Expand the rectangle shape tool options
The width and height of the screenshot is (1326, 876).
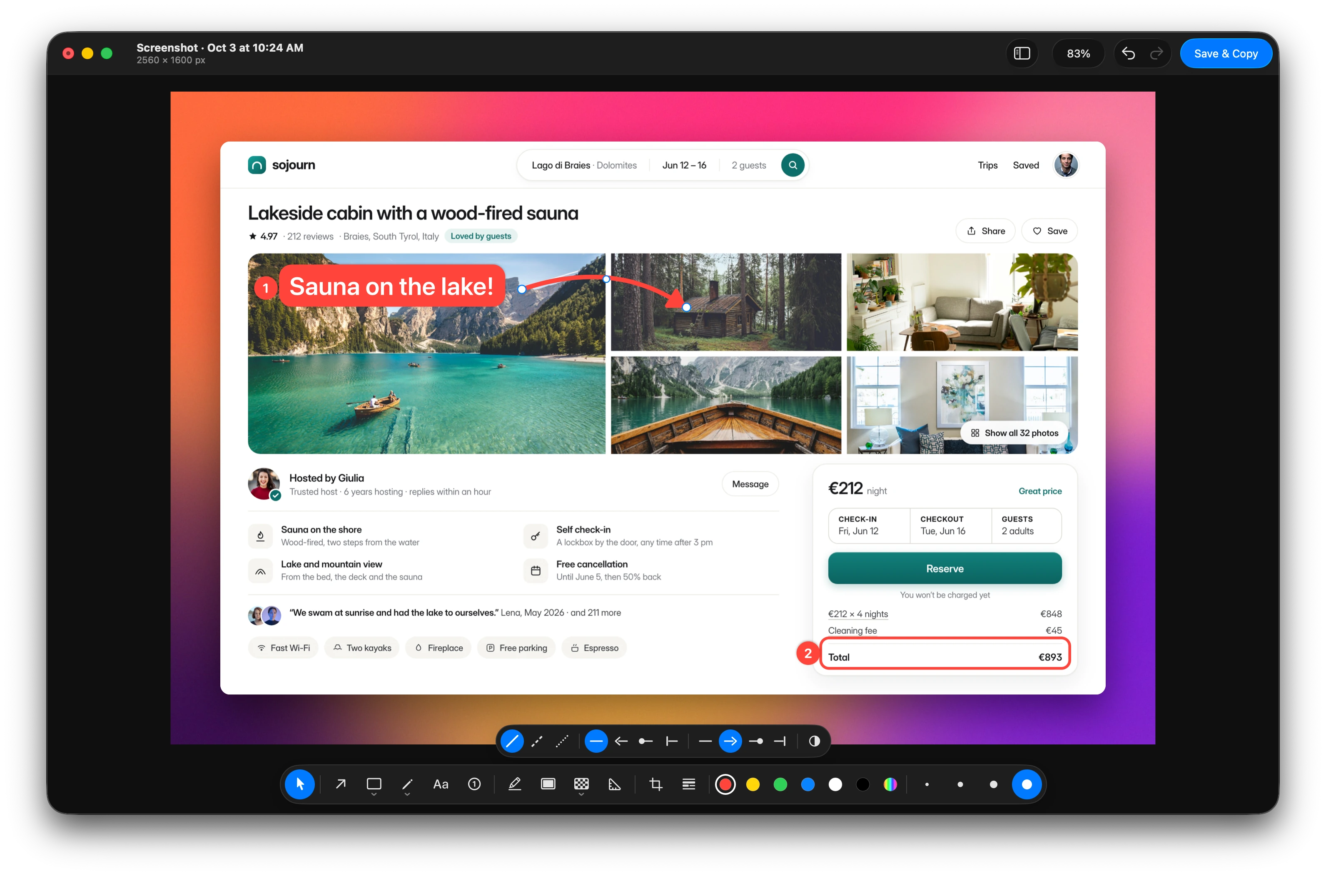[374, 794]
